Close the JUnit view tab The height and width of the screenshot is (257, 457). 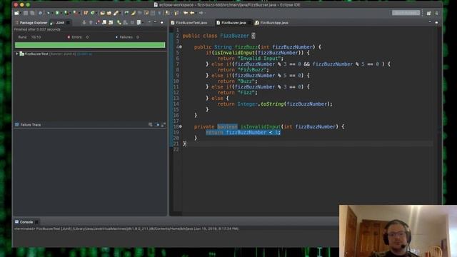[x=68, y=22]
